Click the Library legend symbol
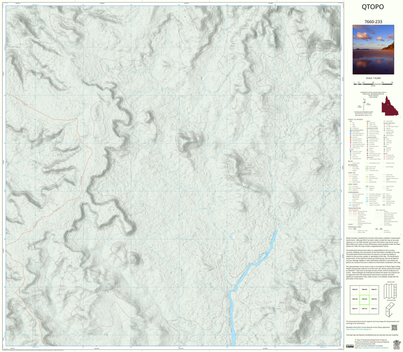 coord(367,150)
